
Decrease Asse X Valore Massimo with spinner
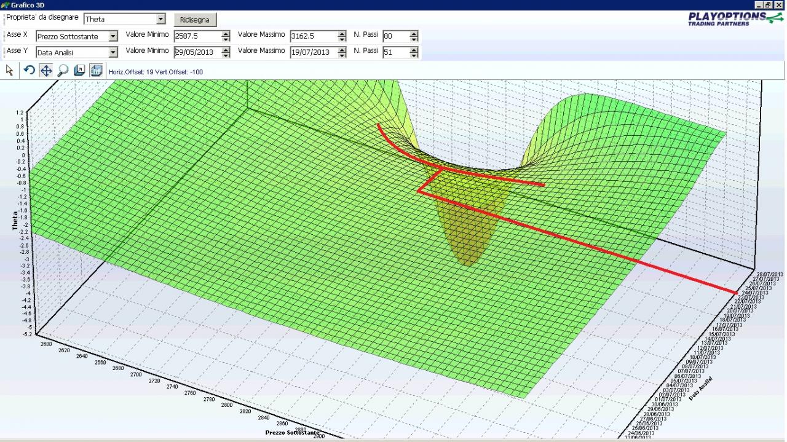pyautogui.click(x=342, y=39)
